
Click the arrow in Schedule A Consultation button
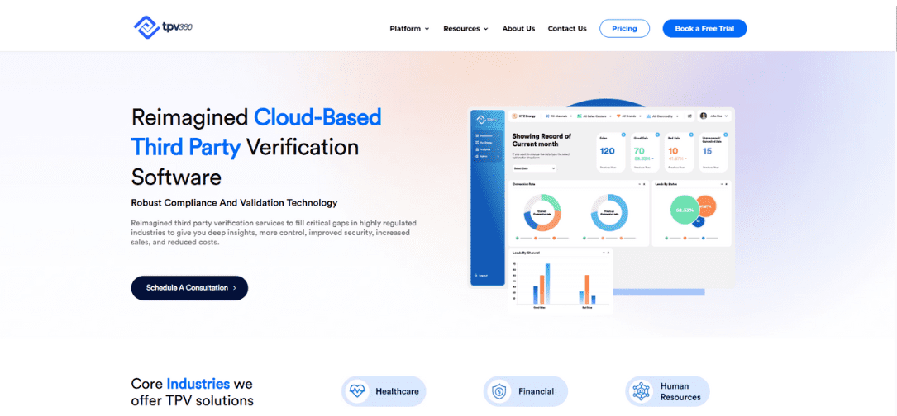235,288
